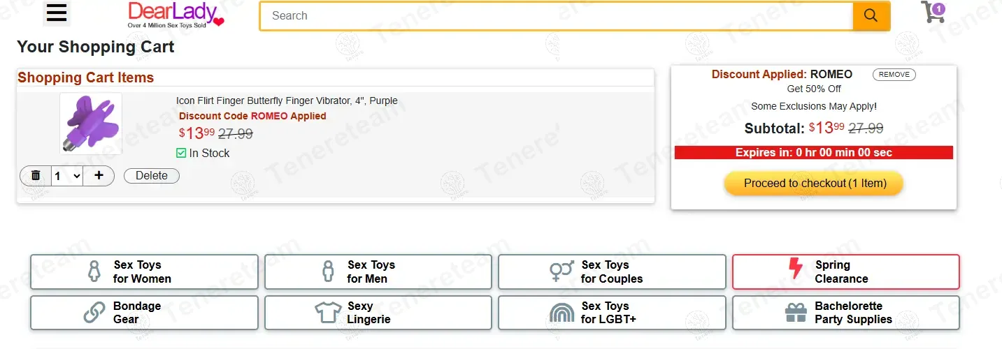This screenshot has width=1002, height=349.
Task: Open the purple butterfly vibrator product thumbnail
Action: click(91, 124)
